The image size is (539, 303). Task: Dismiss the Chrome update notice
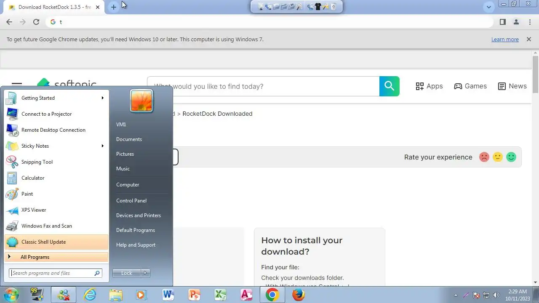[529, 39]
